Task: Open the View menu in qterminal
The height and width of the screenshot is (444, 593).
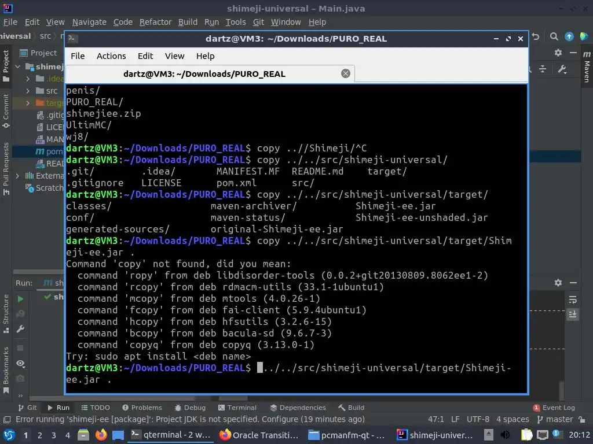Action: [174, 56]
